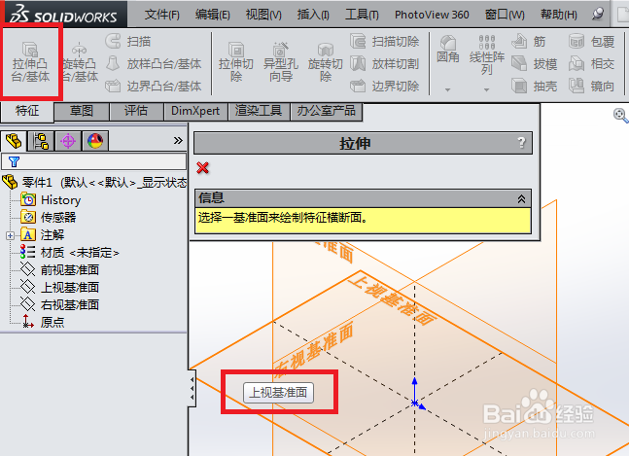Image resolution: width=629 pixels, height=456 pixels.
Task: Switch to the 办公室产品 tab
Action: [x=326, y=111]
